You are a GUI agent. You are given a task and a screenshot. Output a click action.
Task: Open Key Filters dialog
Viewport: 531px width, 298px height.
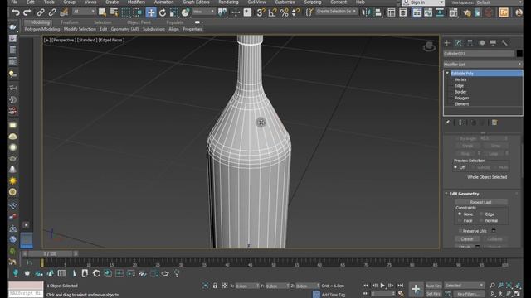pos(468,294)
